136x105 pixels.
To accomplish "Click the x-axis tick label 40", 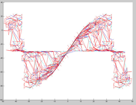I will tap(119, 101).
